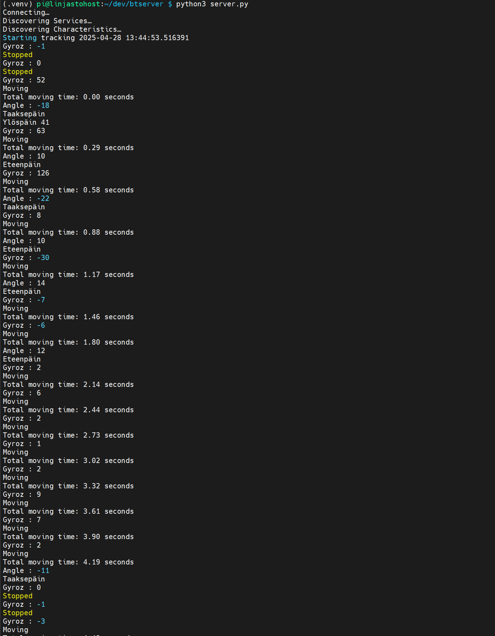Click the Connecting… line
495x636 pixels.
pos(26,13)
